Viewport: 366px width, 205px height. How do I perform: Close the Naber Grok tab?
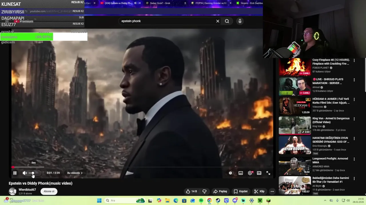click(185, 3)
